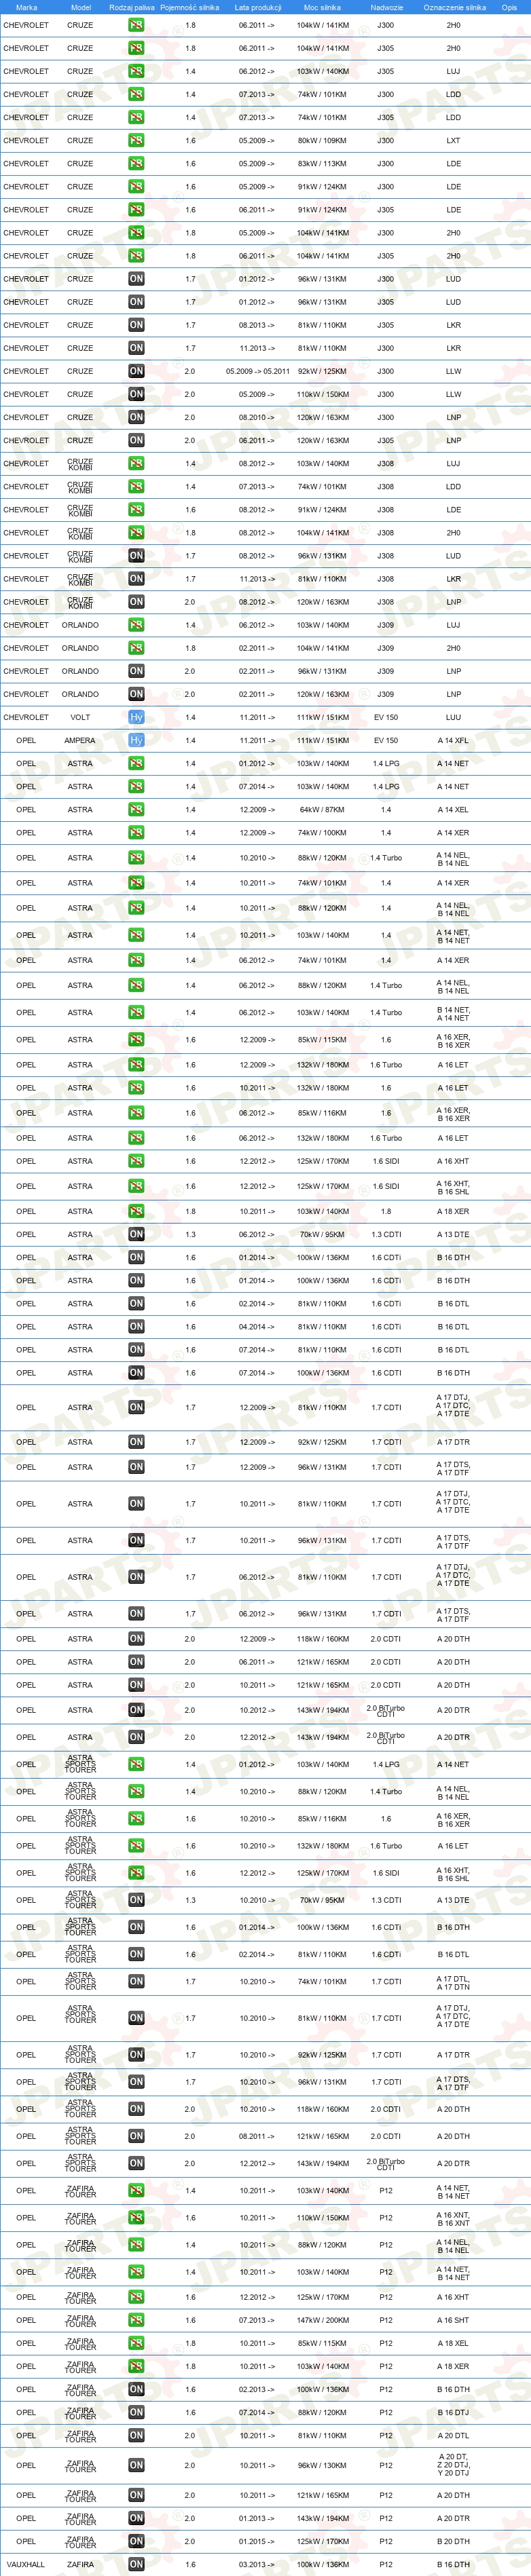Click petrol icon in ORLANDO LUJ row
The image size is (531, 2576).
click(136, 625)
